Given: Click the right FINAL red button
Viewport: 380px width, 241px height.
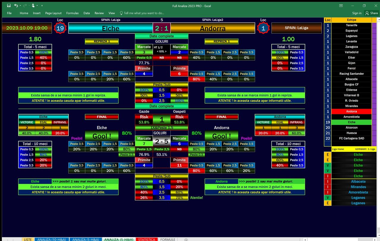Looking at the screenshot, I should click(221, 117).
